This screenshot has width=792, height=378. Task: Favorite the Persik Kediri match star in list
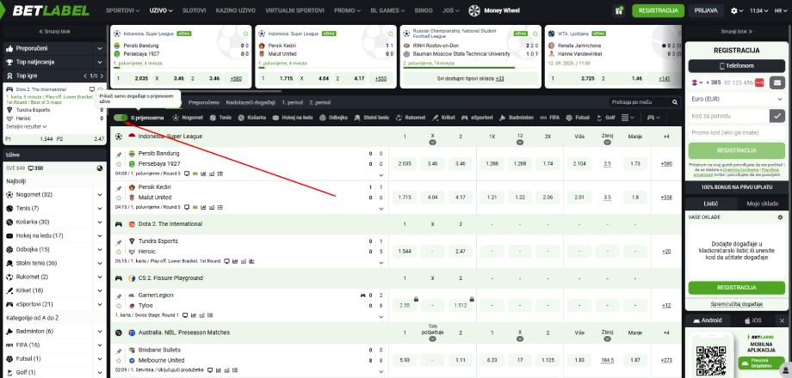click(x=119, y=198)
